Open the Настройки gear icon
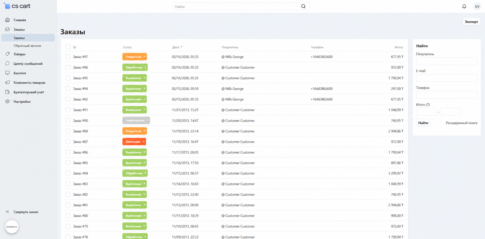485x239 pixels. pyautogui.click(x=7, y=102)
